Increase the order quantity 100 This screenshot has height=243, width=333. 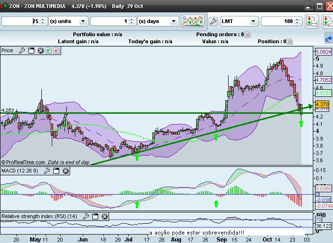297,20
